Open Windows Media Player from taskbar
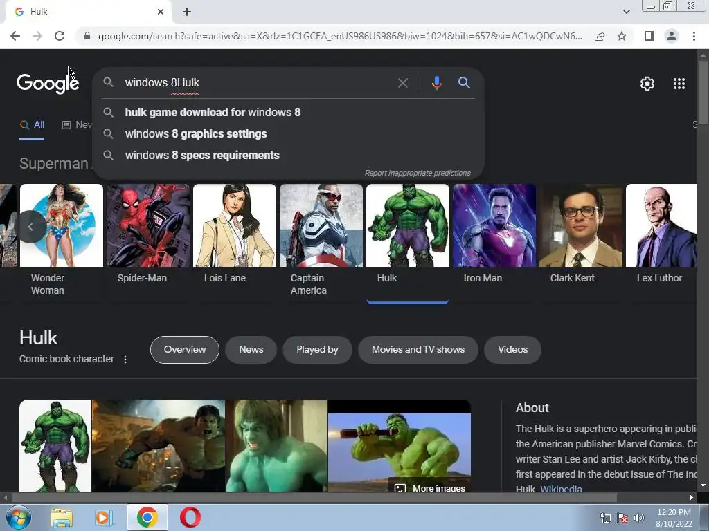This screenshot has height=531, width=709. click(x=104, y=517)
